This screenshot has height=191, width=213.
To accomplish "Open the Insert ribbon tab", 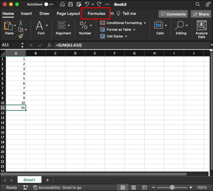I will (26, 14).
